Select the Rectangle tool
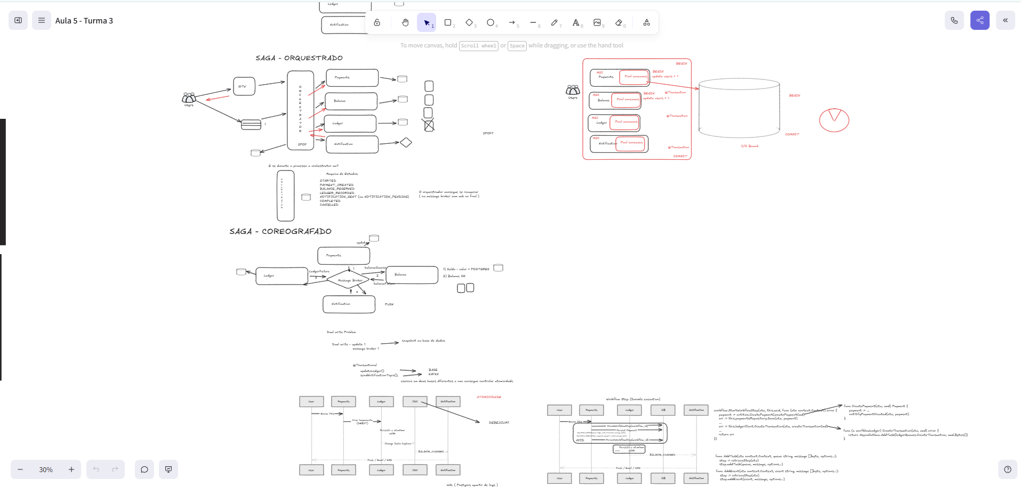Viewport: 1021px width, 487px height. (448, 22)
